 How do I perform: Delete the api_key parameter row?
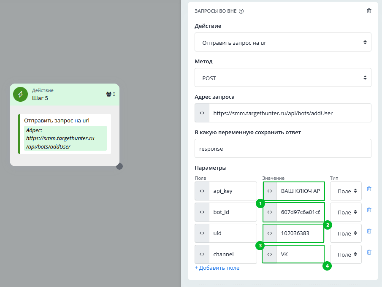click(369, 189)
